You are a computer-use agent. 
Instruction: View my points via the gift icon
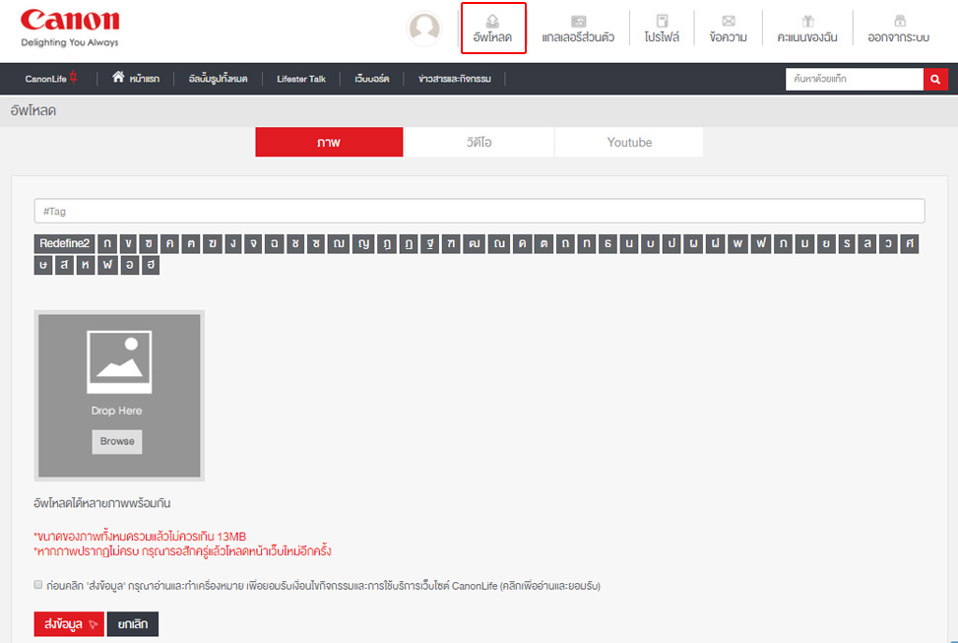(807, 21)
